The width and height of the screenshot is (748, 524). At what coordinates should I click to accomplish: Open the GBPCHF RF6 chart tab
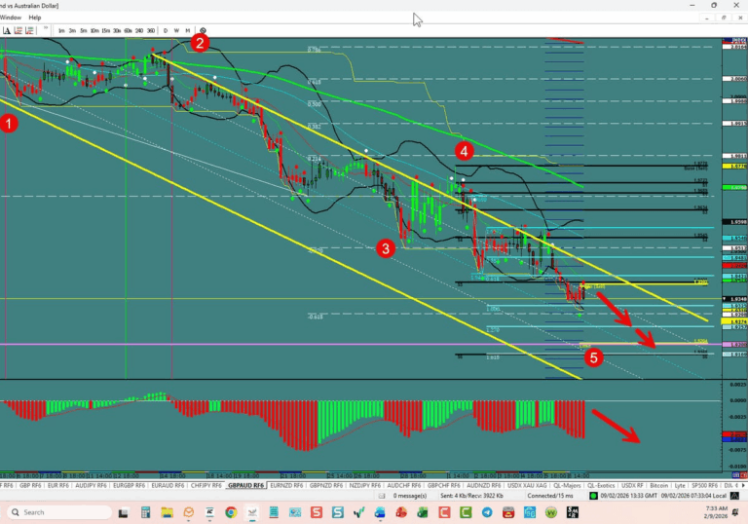tap(444, 485)
